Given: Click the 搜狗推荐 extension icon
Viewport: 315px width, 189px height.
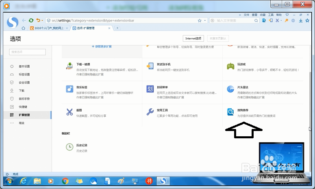Looking at the screenshot, I should point(230,112).
